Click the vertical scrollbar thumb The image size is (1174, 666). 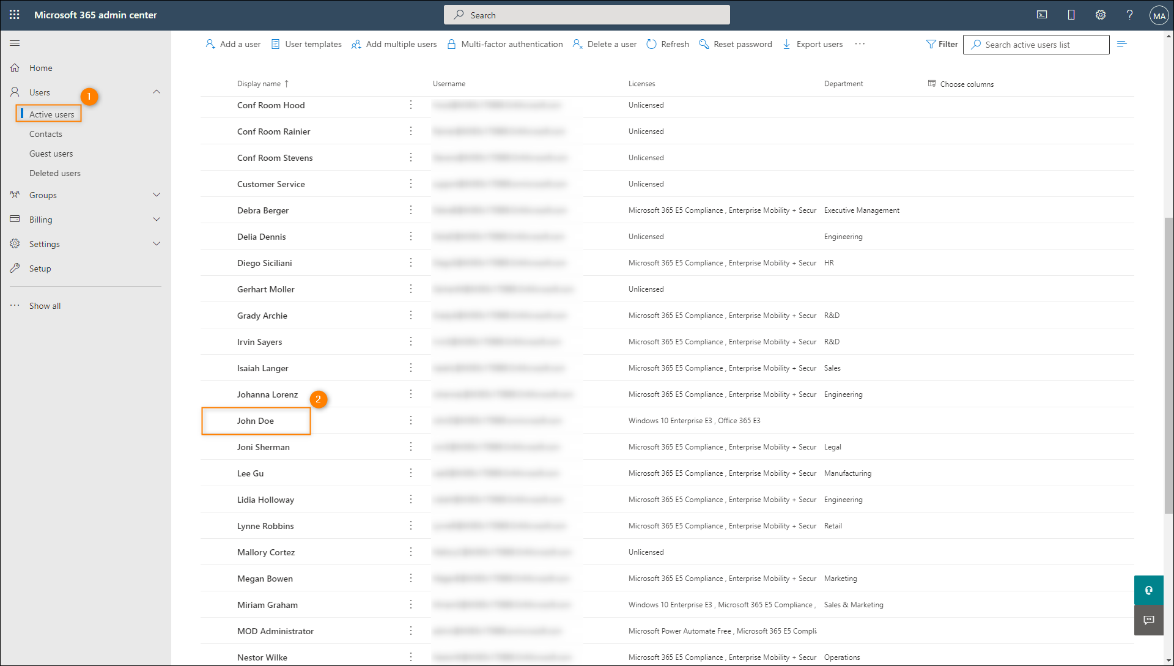1168,366
